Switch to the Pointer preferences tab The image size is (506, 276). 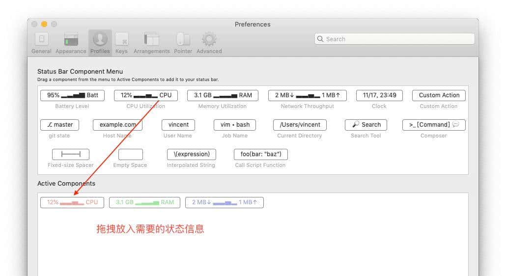pyautogui.click(x=183, y=43)
